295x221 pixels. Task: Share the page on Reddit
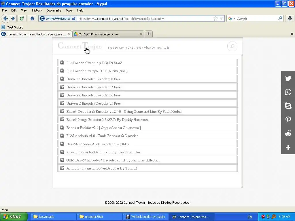(288, 134)
